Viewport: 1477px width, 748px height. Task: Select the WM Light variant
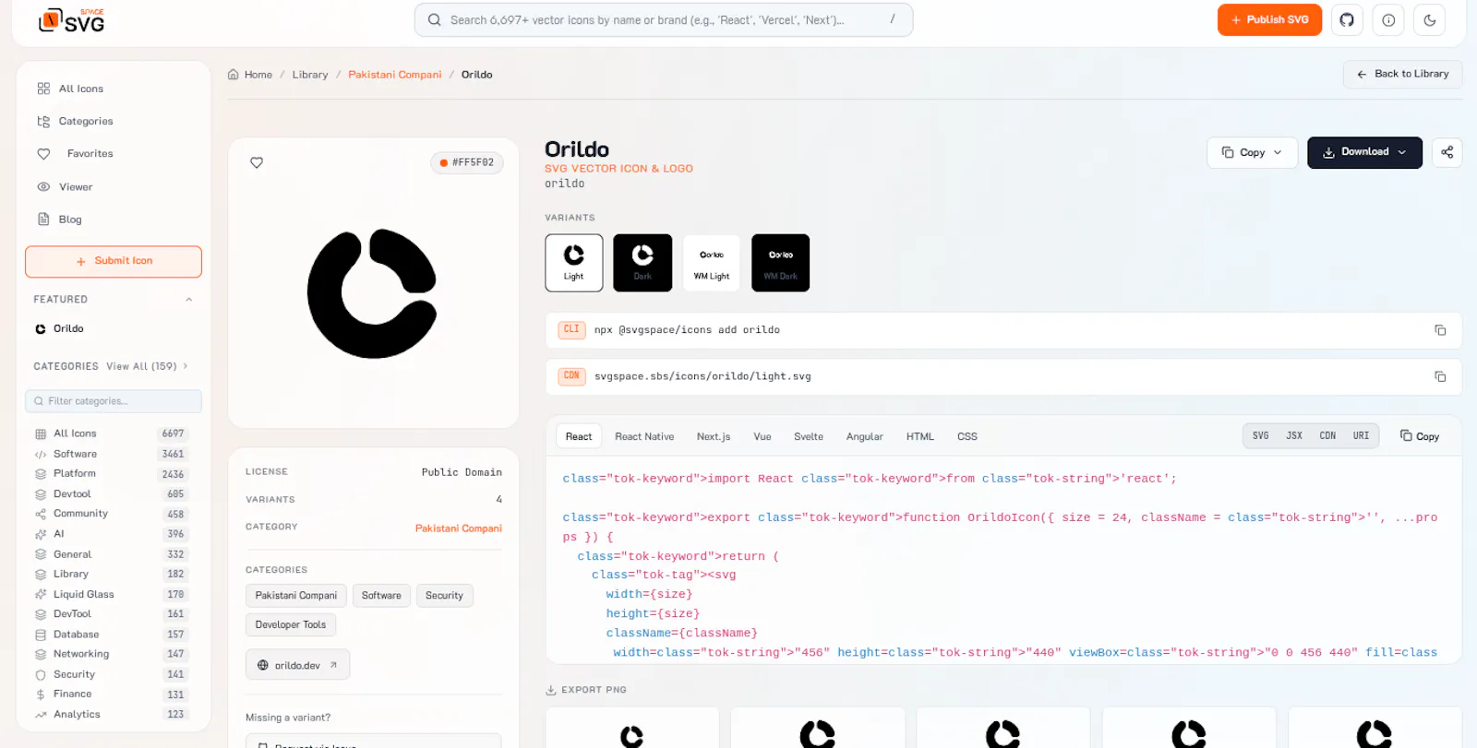(x=712, y=263)
